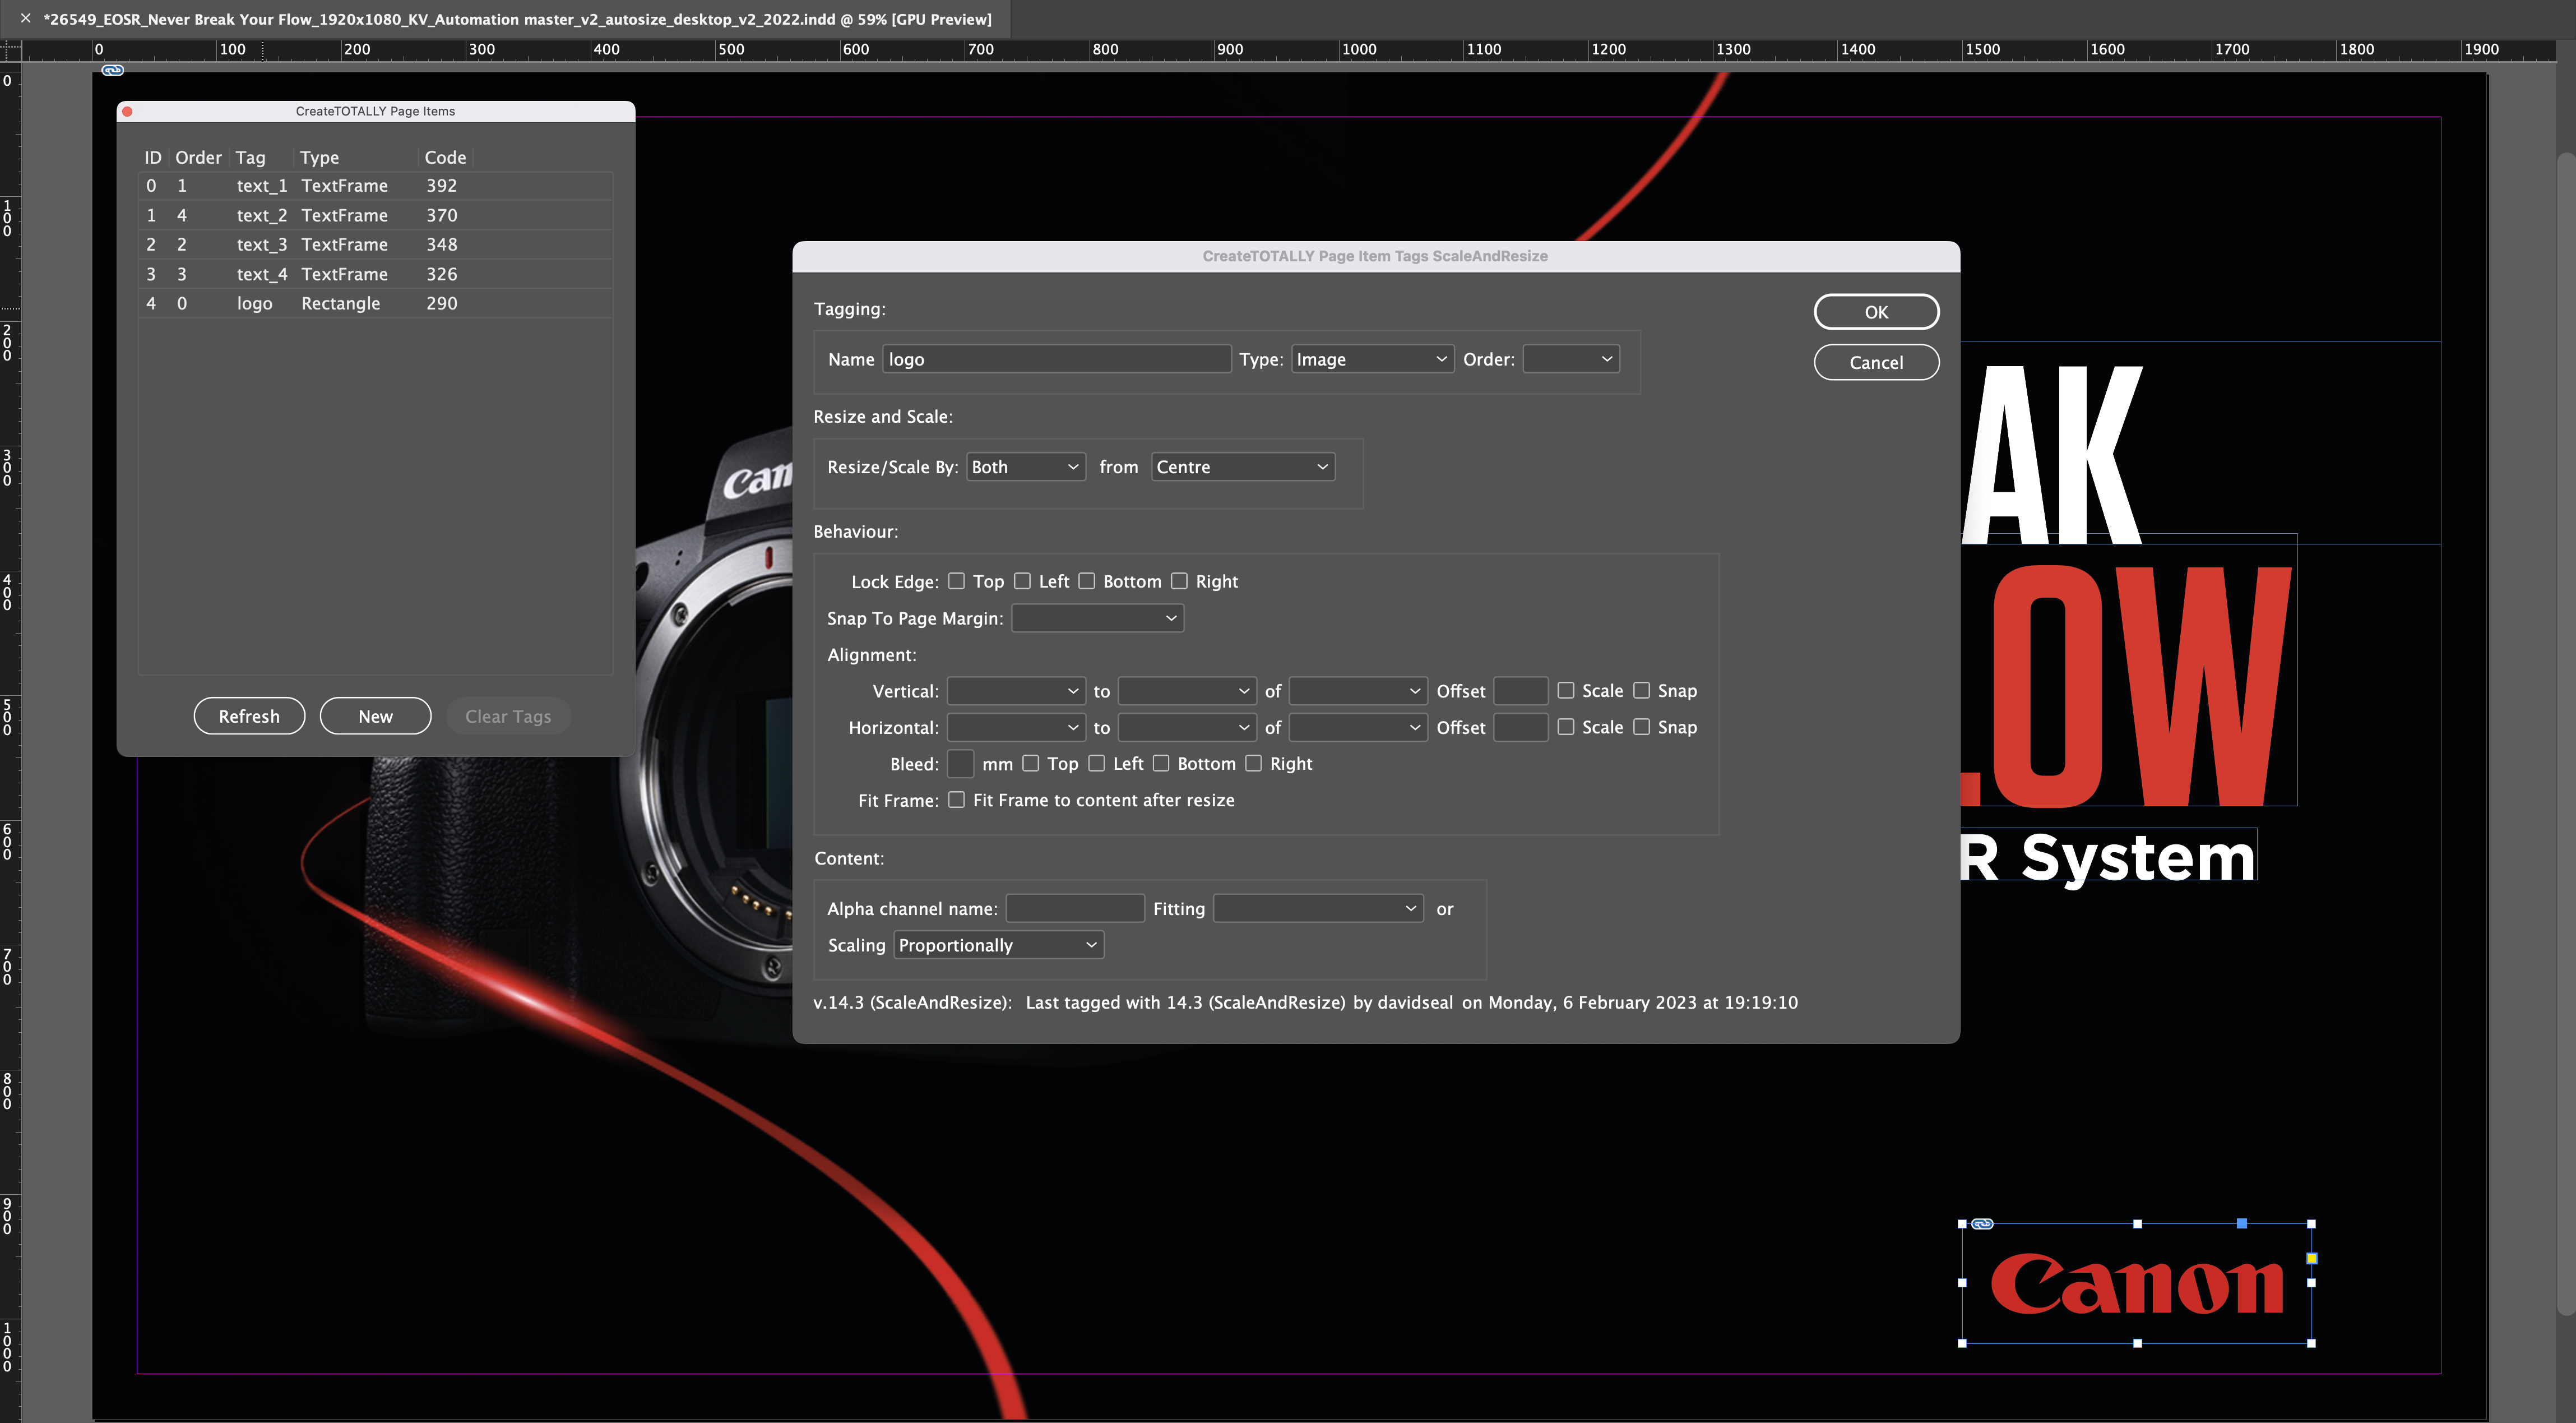
Task: Open Scaling dropdown showing Proportionally
Action: (x=999, y=945)
